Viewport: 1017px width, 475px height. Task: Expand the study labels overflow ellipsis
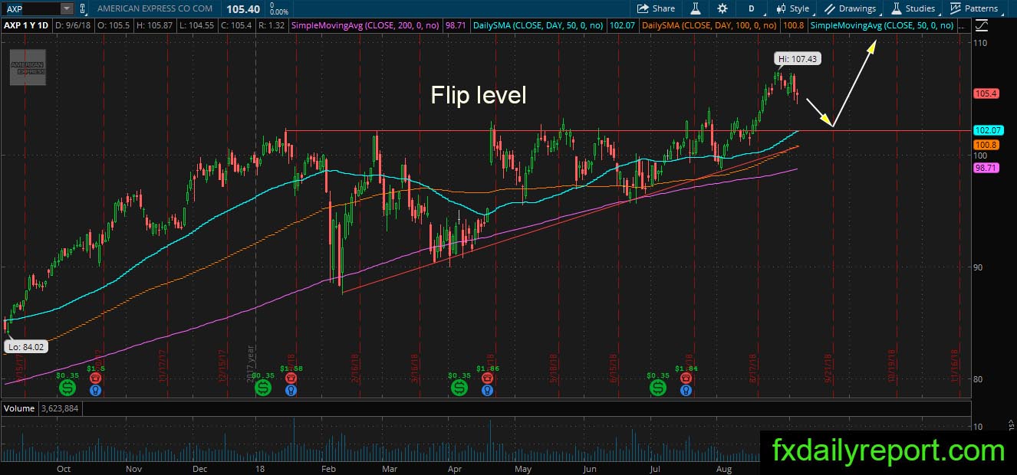coord(962,26)
